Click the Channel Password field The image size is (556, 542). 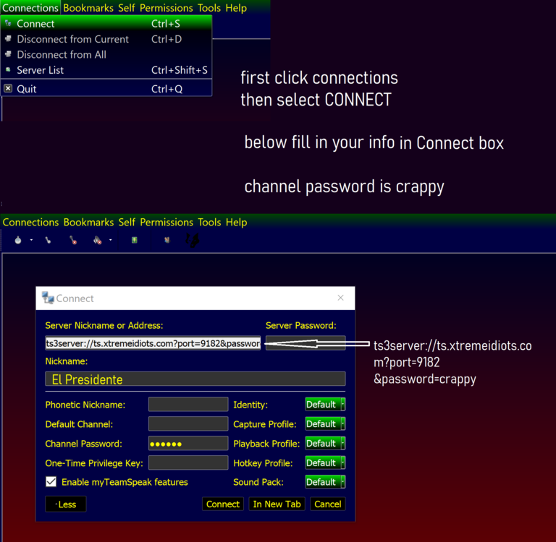pyautogui.click(x=188, y=443)
